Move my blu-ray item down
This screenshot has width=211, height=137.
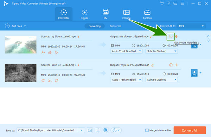pos(208,41)
